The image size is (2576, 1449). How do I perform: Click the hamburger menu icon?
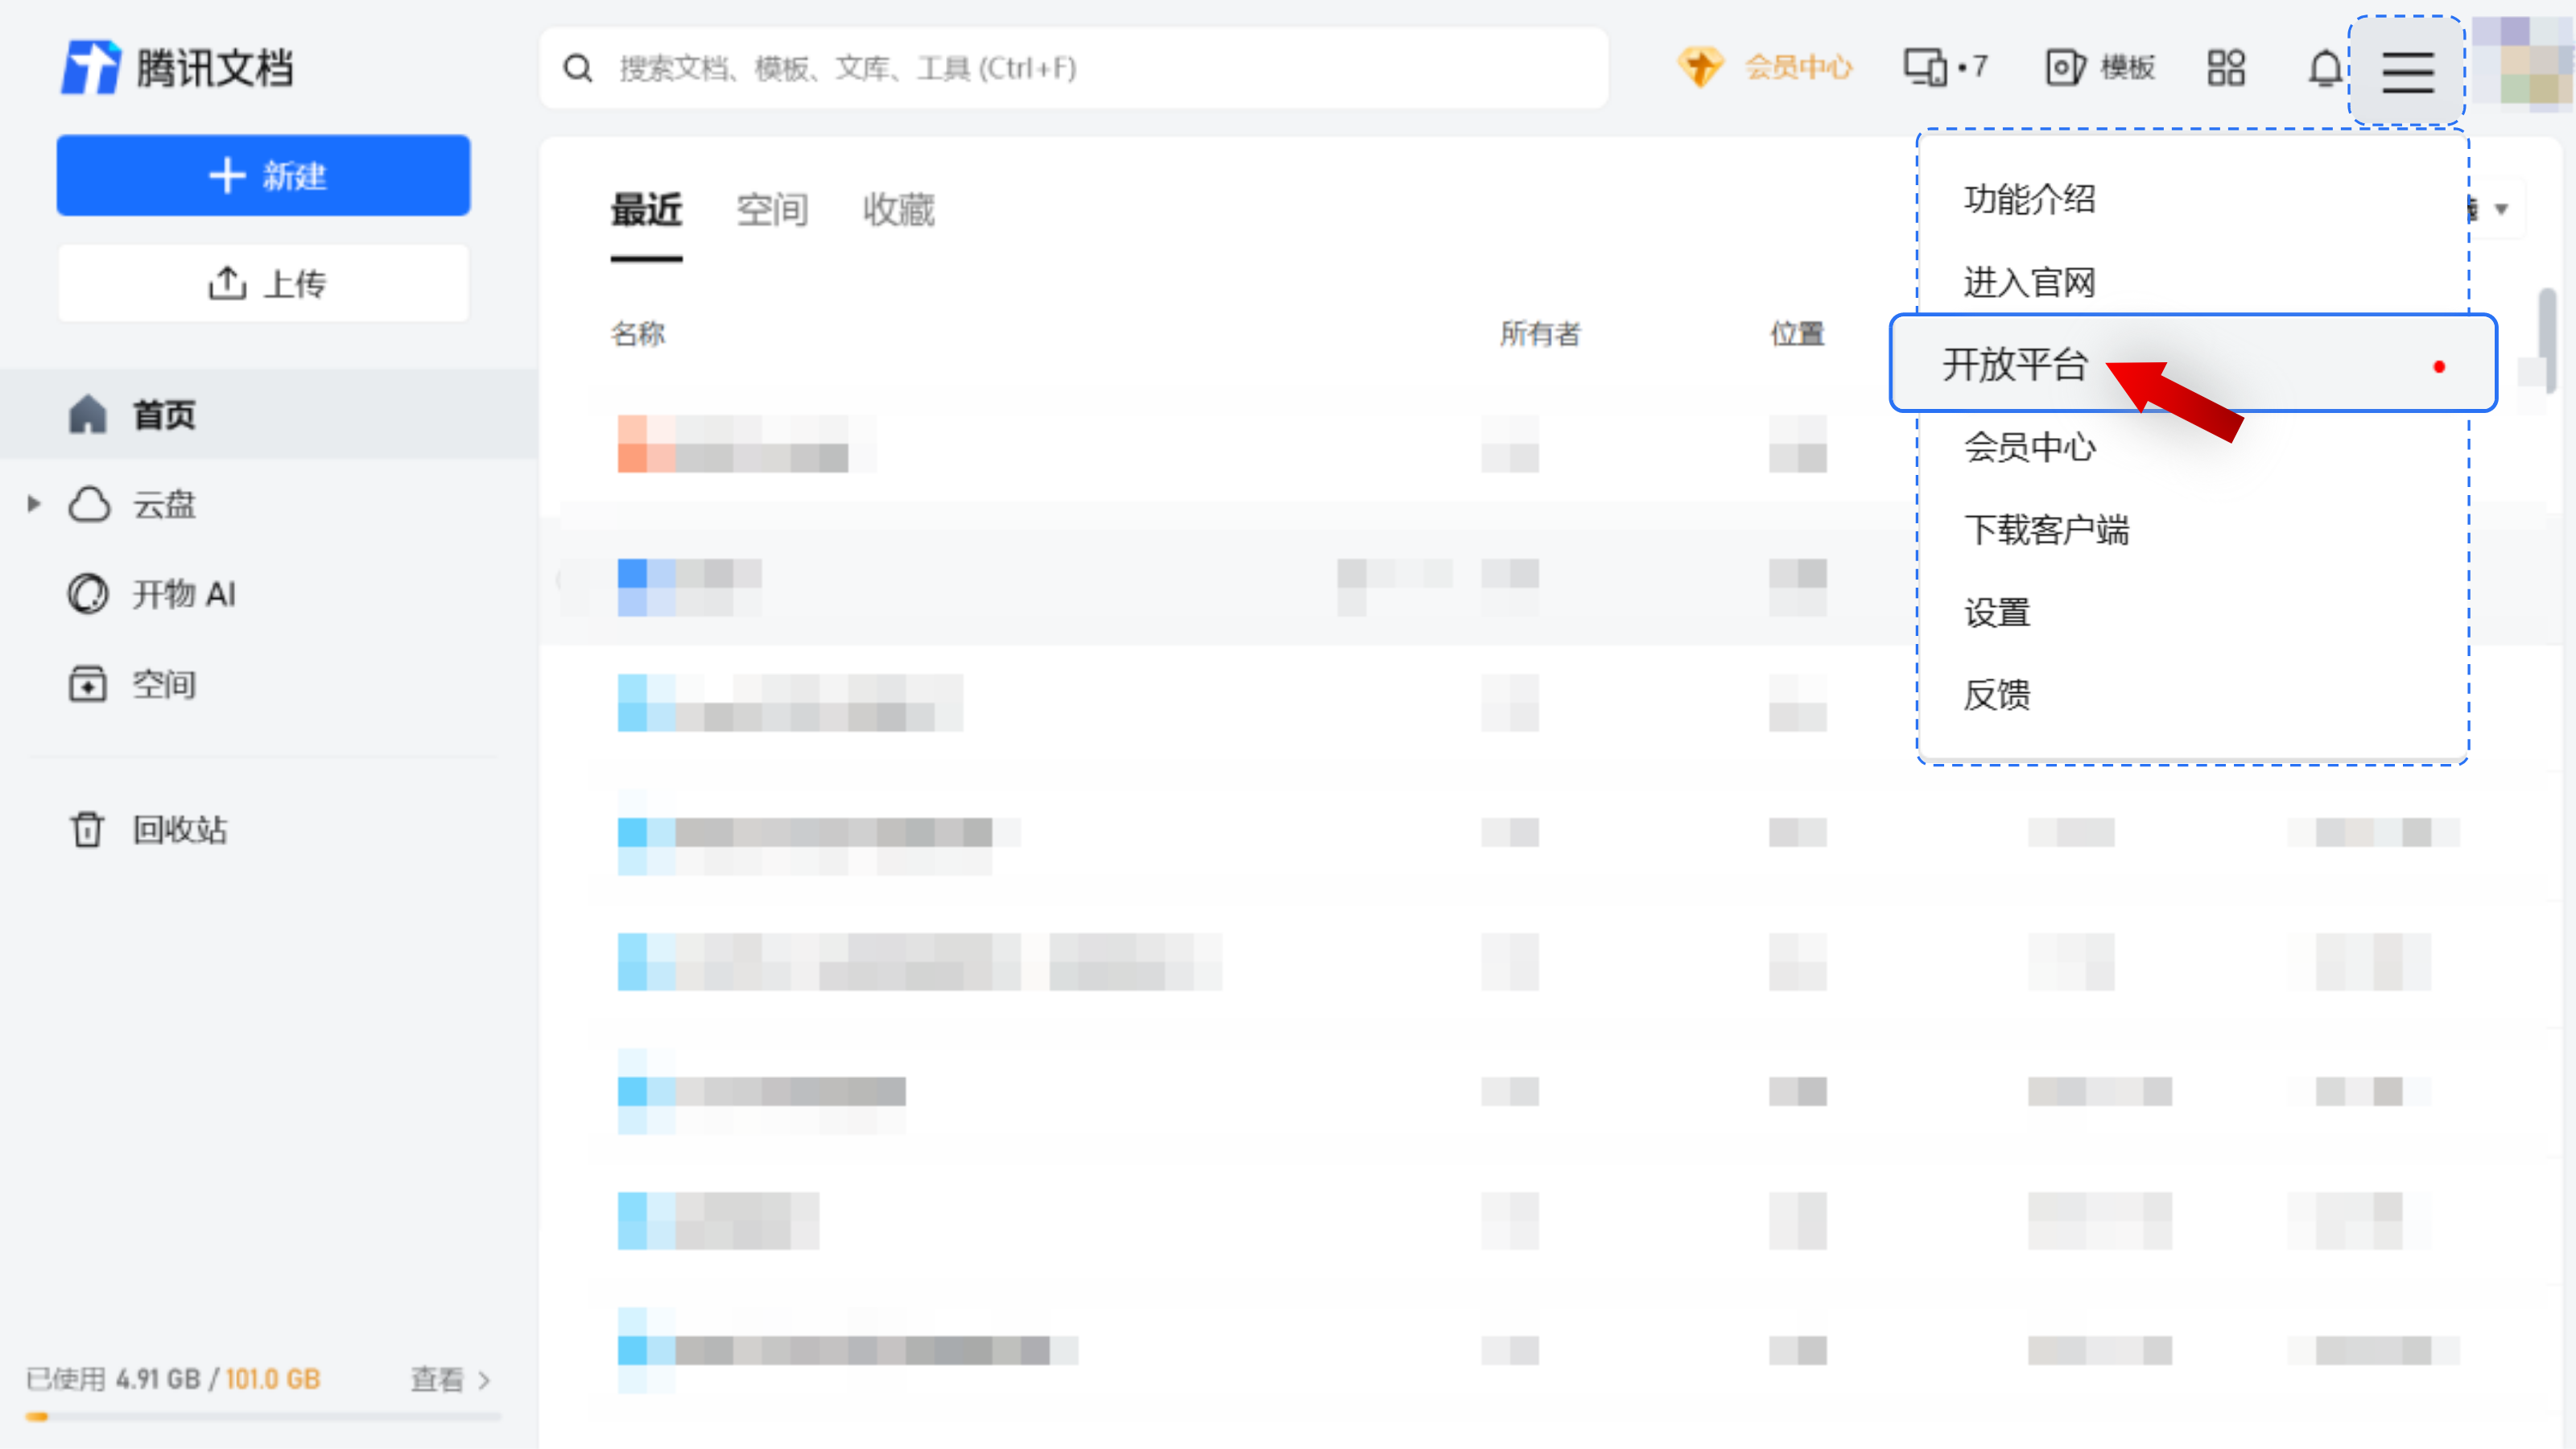(x=2406, y=71)
